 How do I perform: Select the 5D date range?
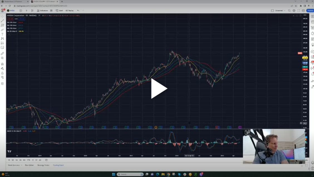pyautogui.click(x=13, y=160)
